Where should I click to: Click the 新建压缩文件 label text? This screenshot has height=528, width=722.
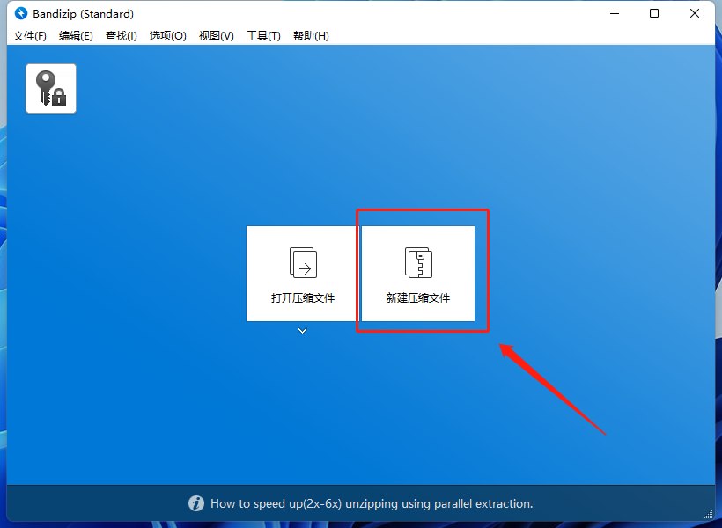coord(418,298)
